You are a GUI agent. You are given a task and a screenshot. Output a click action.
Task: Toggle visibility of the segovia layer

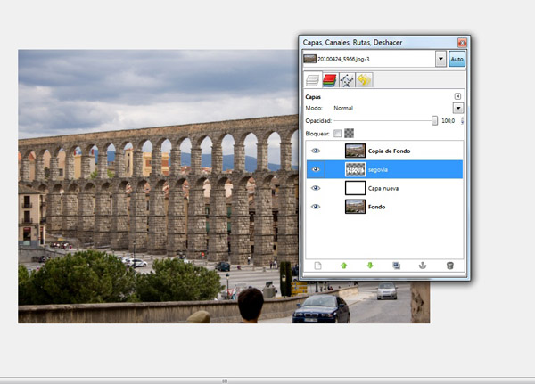tap(316, 169)
